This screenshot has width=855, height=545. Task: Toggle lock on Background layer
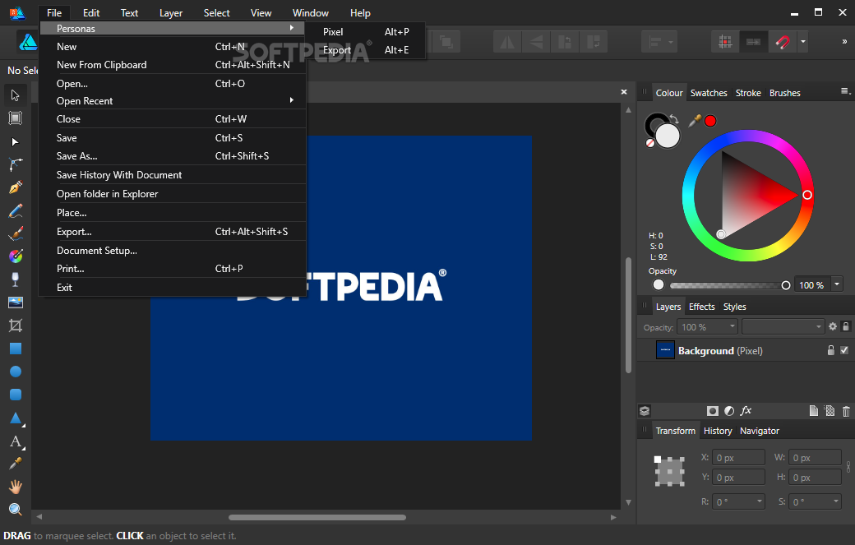tap(831, 350)
